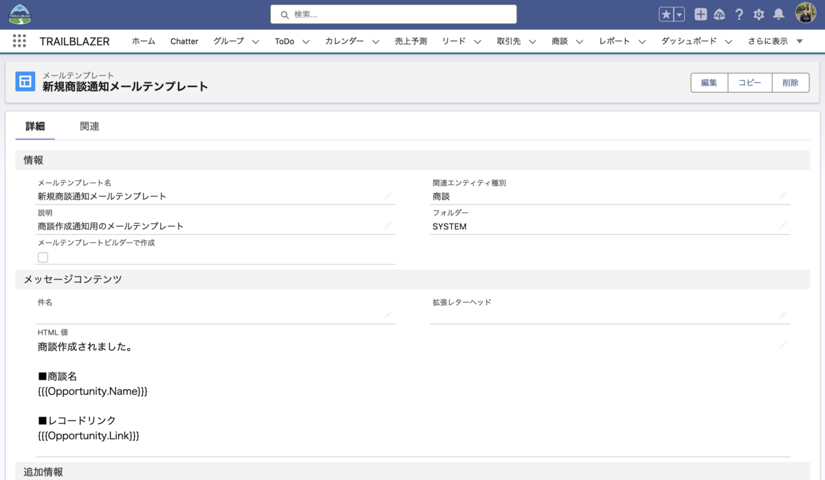This screenshot has height=480, width=825.
Task: Click the search magnifier icon
Action: coord(285,14)
